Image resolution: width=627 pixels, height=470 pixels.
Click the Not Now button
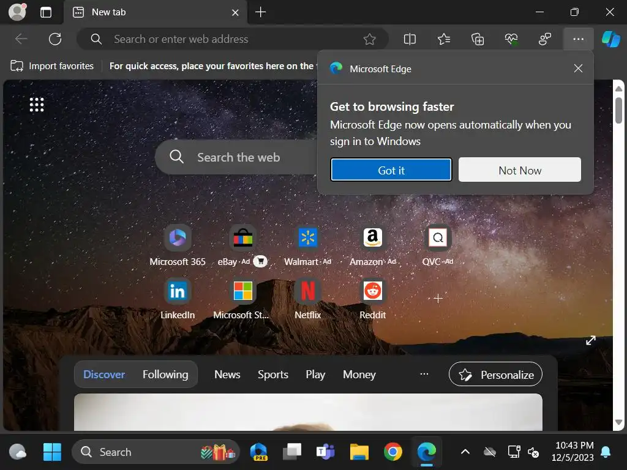[x=520, y=170]
